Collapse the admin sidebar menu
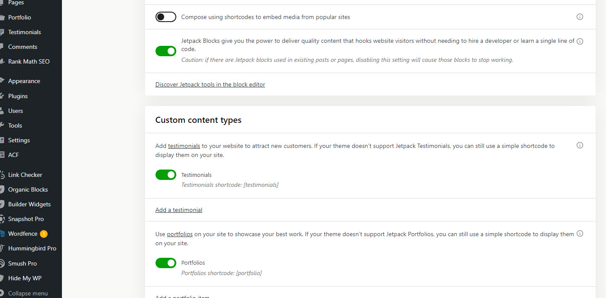The image size is (606, 298). tap(28, 293)
